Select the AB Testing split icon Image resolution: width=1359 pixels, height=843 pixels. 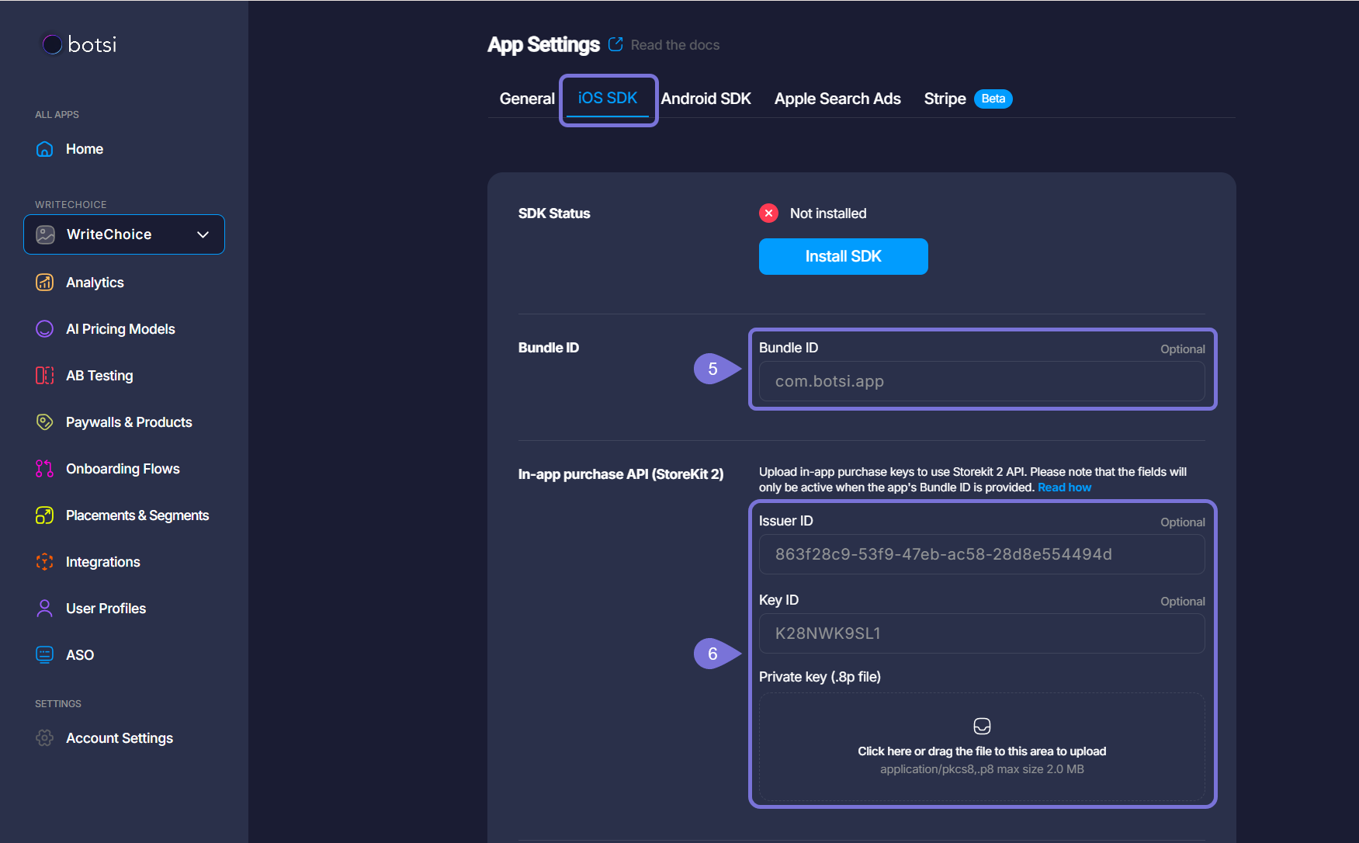(x=45, y=376)
